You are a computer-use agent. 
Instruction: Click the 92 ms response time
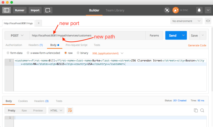tap(201, 100)
